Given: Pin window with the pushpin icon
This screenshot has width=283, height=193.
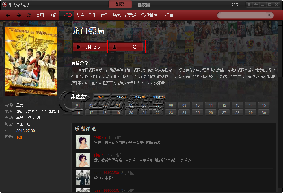Looking at the screenshot, I should 256,5.
